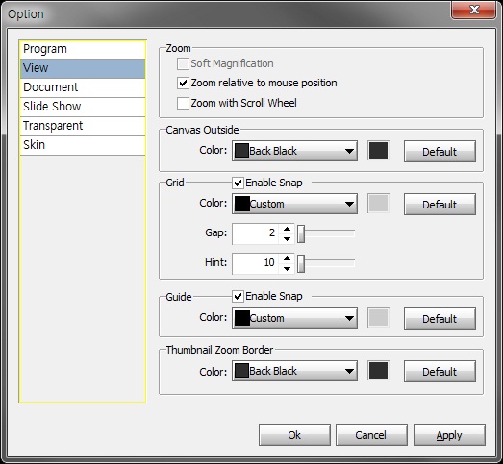This screenshot has height=464, width=503.
Task: Uncheck Enable Snap in Guide section
Action: click(x=238, y=297)
